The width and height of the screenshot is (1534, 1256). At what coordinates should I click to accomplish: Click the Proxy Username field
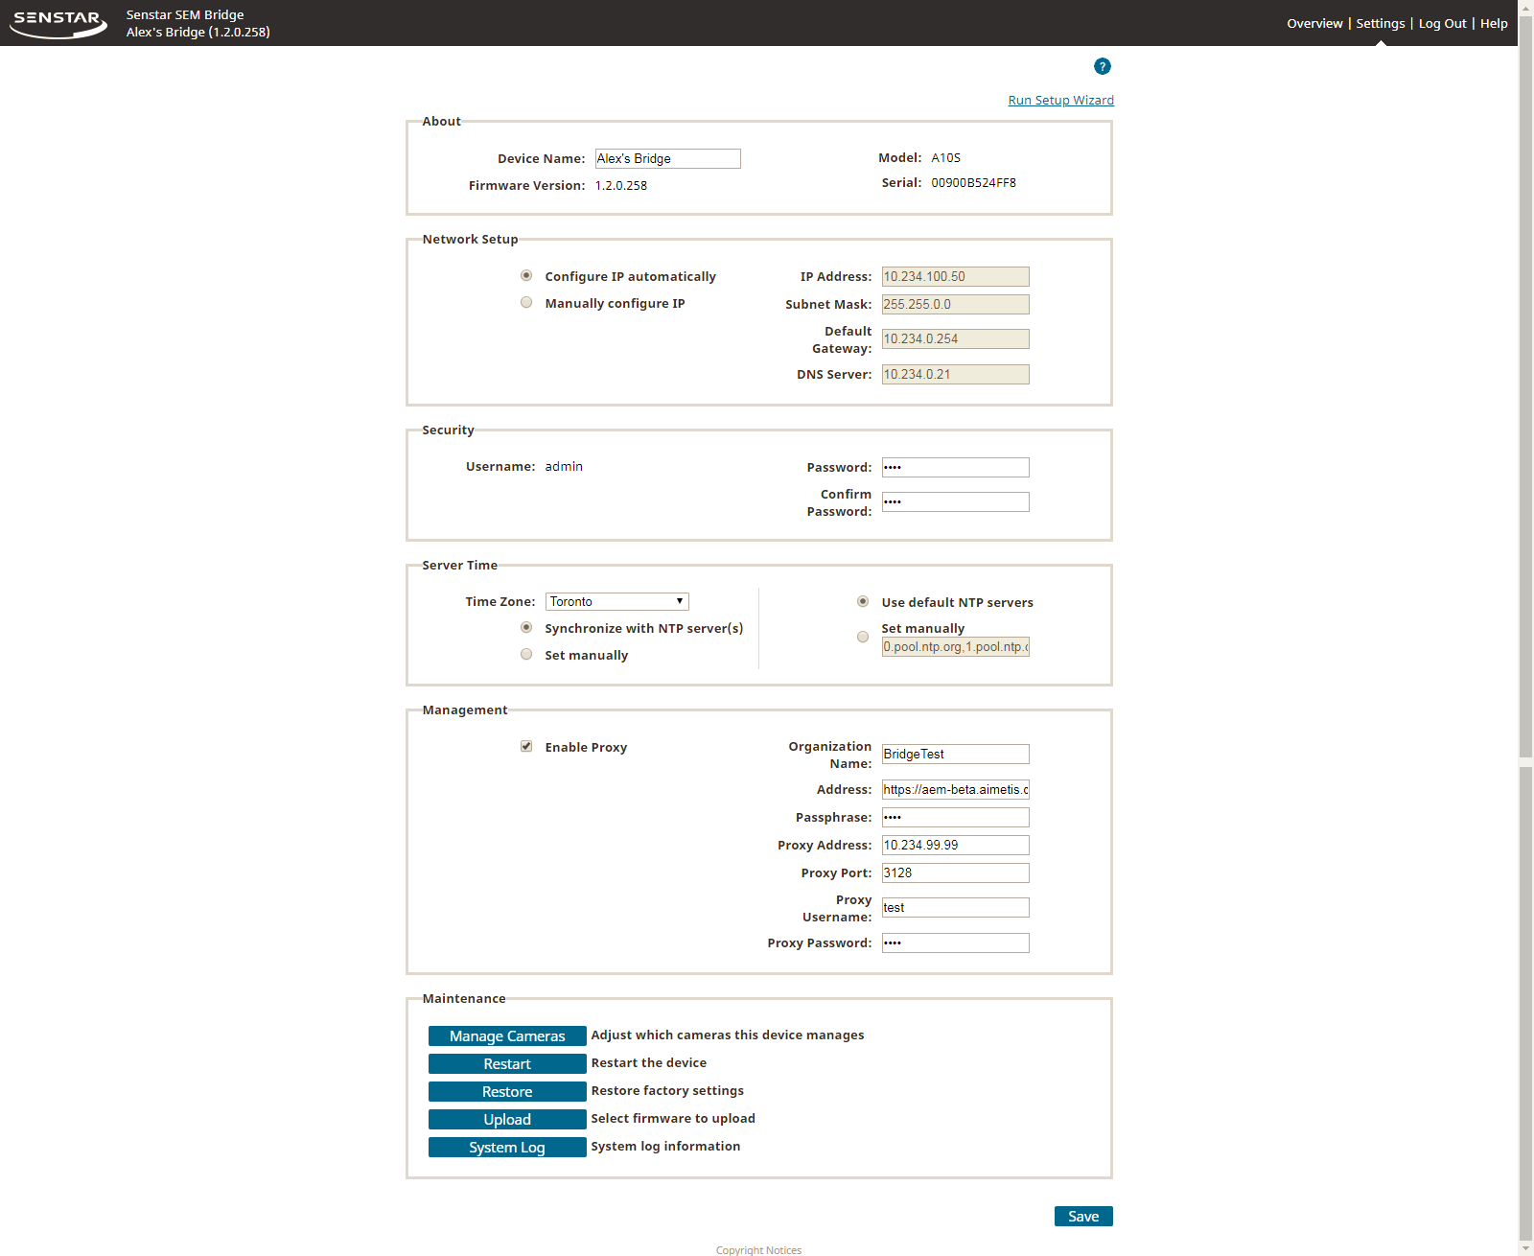tap(956, 907)
